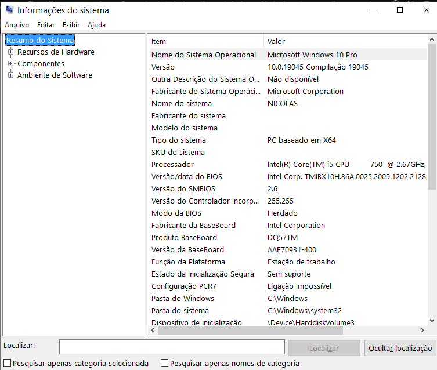Open the Ajuda menu
Screen dimensions: 437x370
[96, 25]
